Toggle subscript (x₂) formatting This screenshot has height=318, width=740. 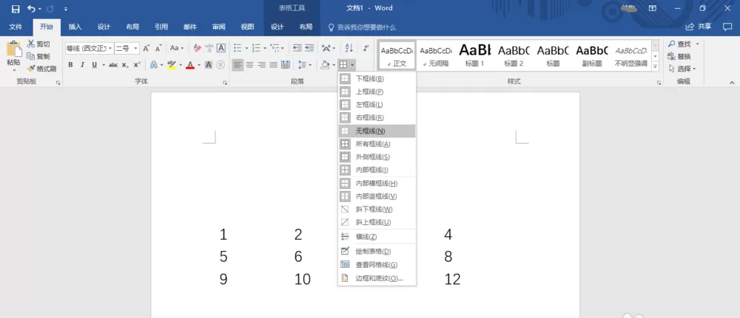(x=125, y=64)
